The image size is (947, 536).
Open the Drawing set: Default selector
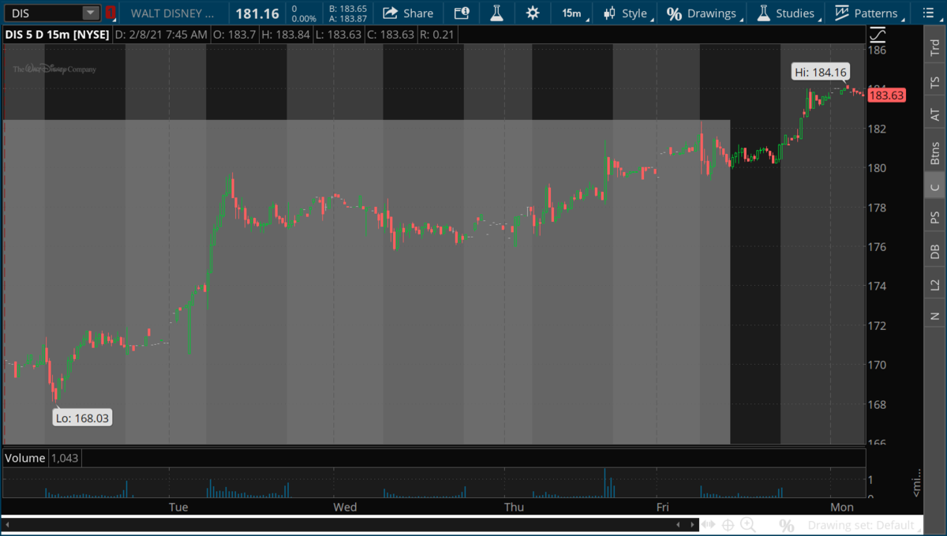[x=864, y=525]
